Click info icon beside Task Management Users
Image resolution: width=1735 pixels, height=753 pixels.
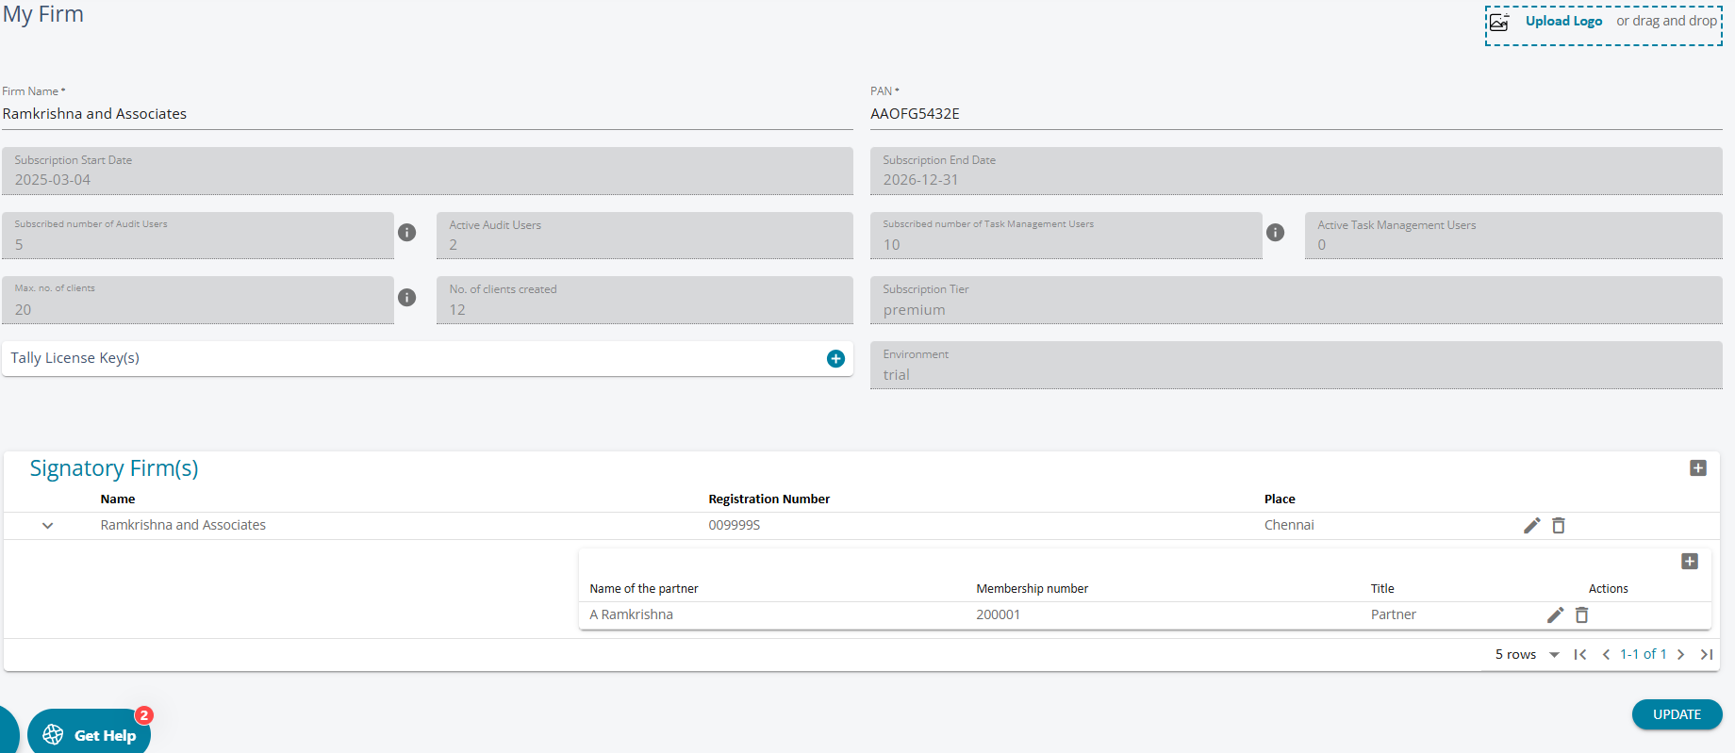[x=1275, y=232]
